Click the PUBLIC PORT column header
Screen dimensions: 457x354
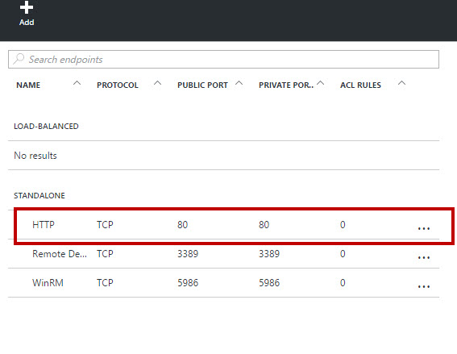point(202,85)
